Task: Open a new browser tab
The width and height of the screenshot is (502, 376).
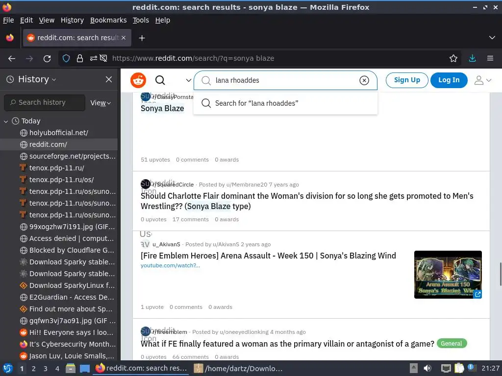Action: point(142,38)
